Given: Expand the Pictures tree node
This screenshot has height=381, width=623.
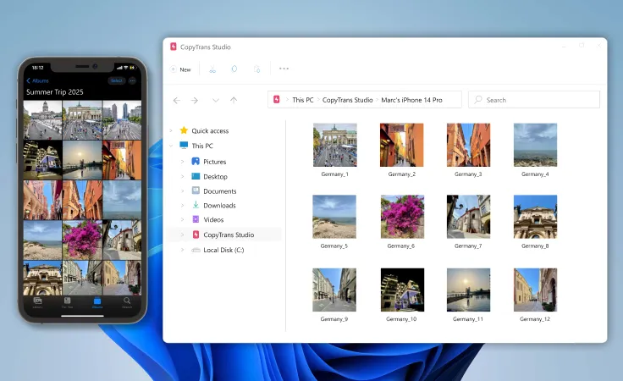Looking at the screenshot, I should 182,162.
